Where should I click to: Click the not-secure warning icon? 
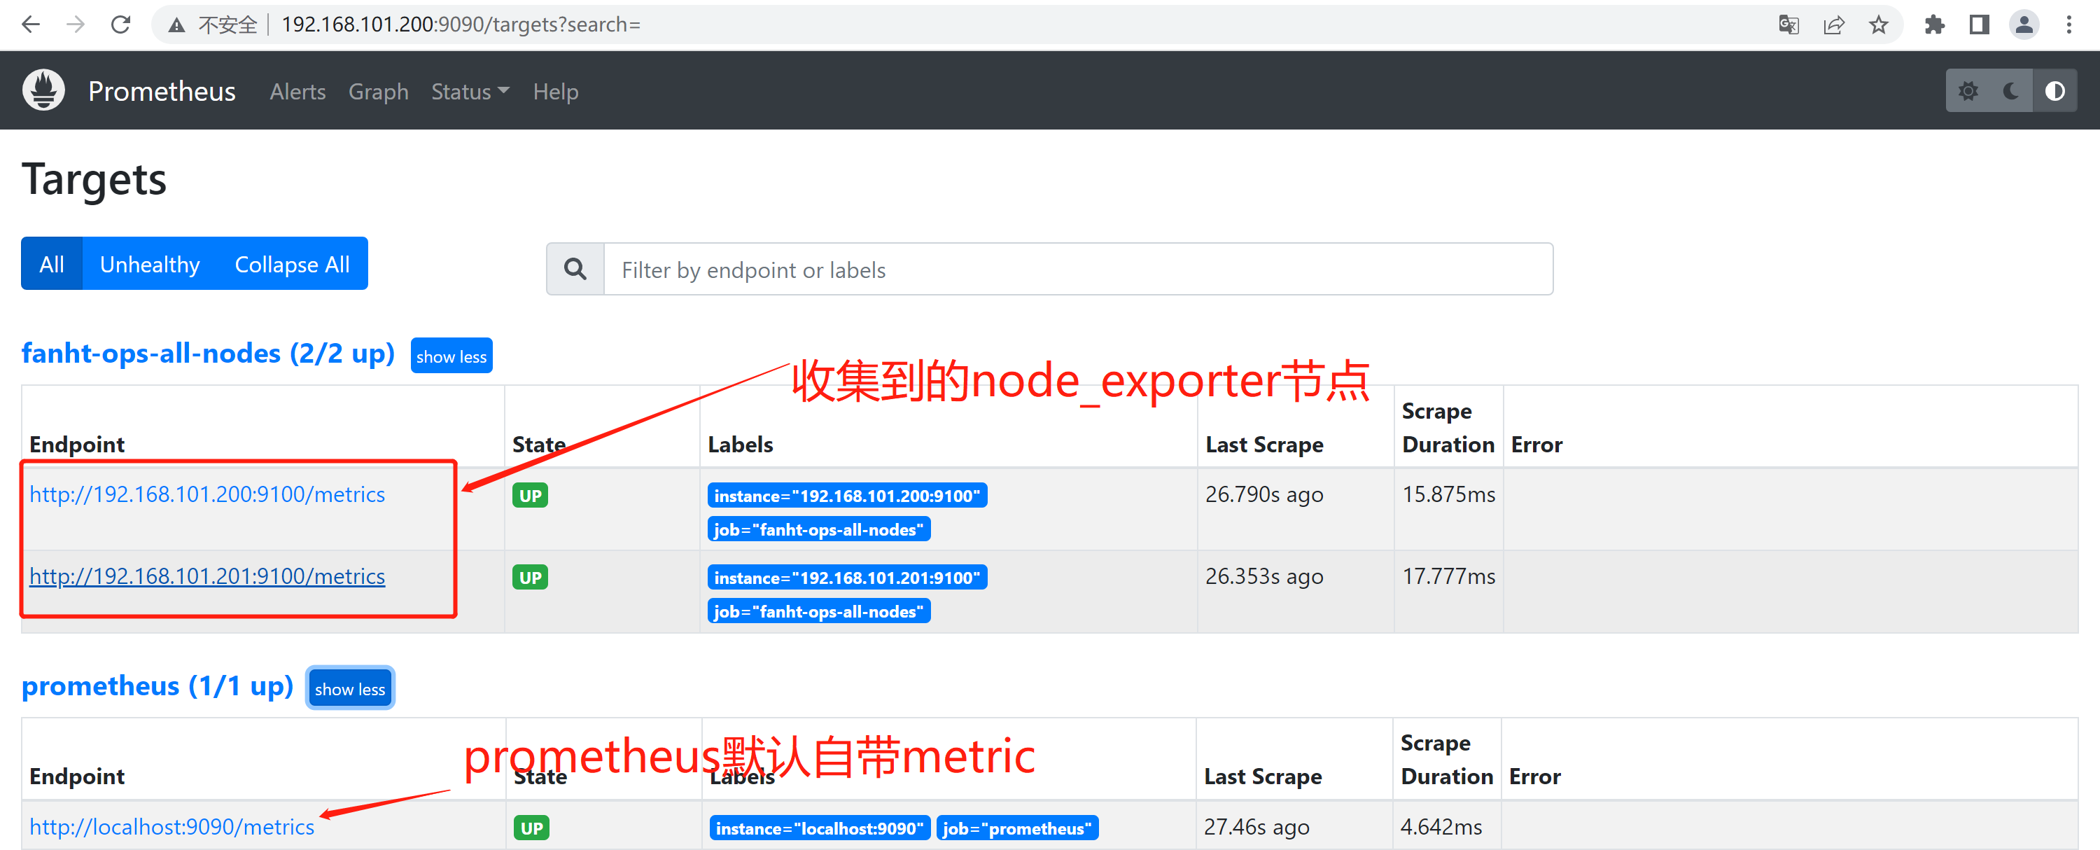coord(176,25)
